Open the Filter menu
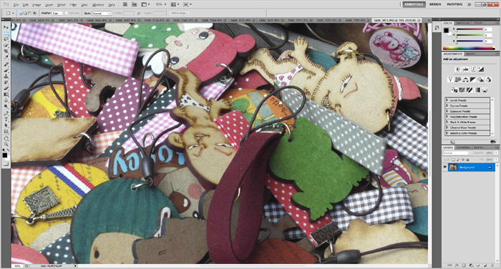This screenshot has height=269, width=501. coord(73,5)
